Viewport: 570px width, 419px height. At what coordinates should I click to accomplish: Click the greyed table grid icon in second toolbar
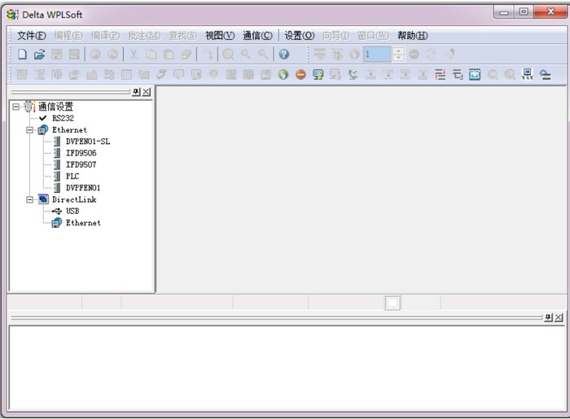pyautogui.click(x=126, y=75)
